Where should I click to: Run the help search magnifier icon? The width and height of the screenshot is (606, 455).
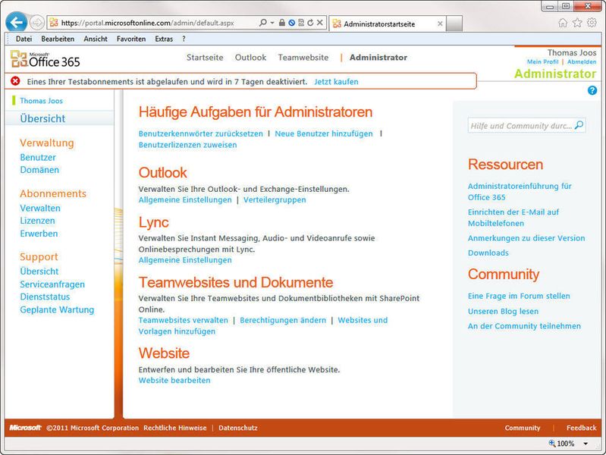click(x=579, y=125)
